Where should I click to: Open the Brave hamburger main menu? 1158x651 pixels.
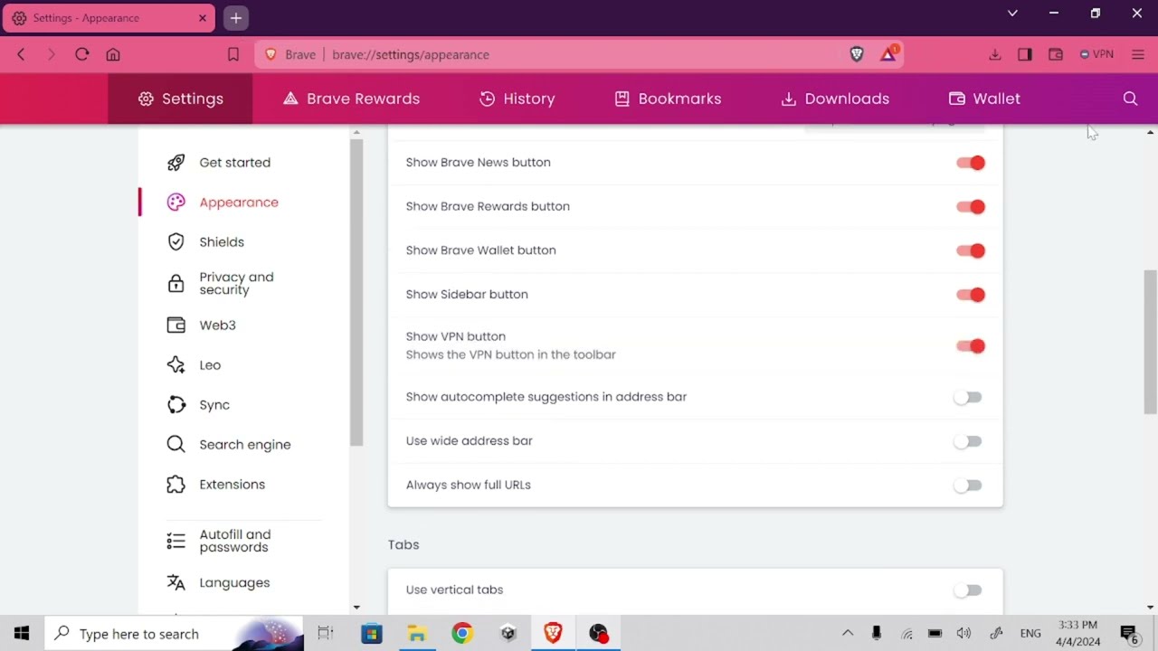(1138, 54)
